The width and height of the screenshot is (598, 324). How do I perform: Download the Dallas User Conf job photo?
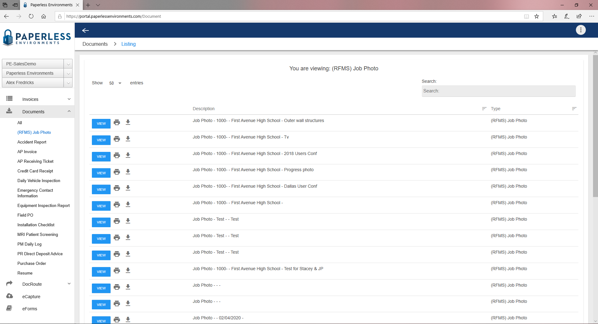point(128,188)
